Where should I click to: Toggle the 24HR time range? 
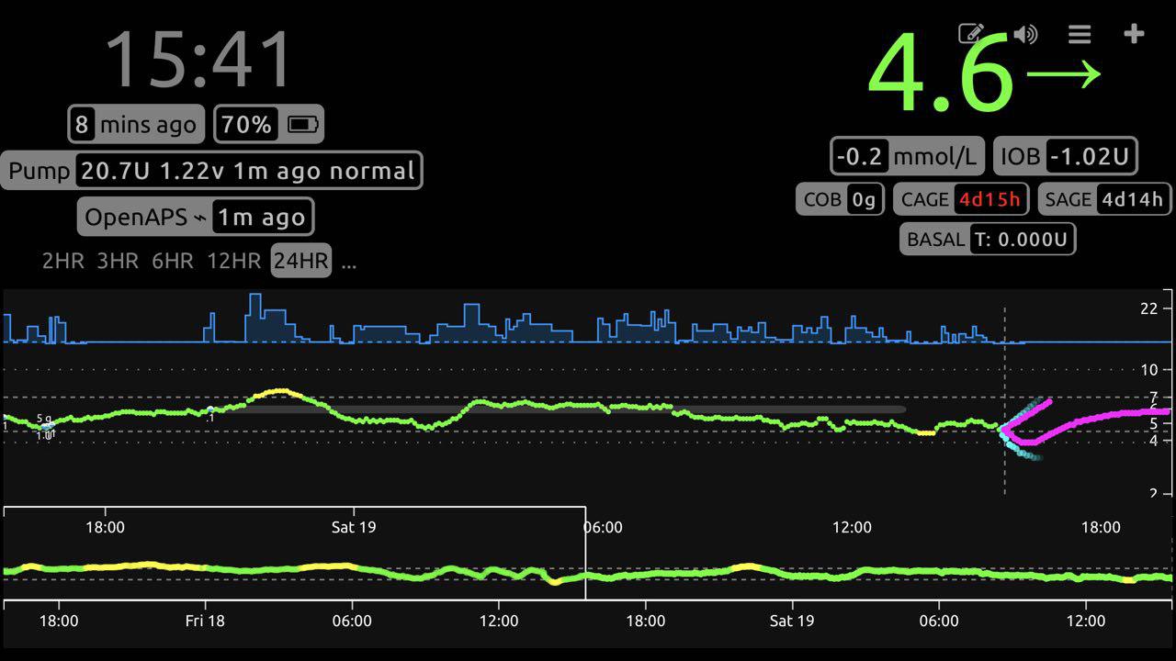point(300,261)
